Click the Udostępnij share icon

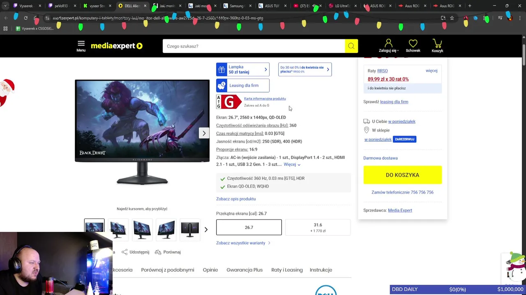[125, 252]
